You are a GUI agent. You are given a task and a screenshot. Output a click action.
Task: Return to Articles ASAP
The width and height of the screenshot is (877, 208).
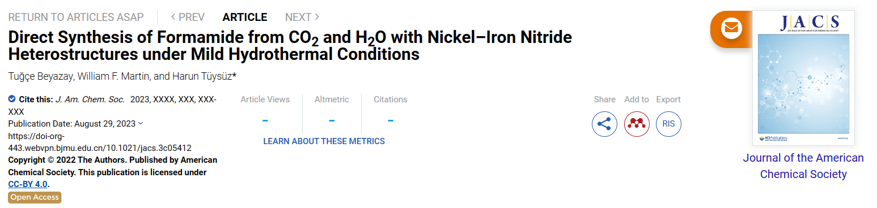pyautogui.click(x=76, y=17)
